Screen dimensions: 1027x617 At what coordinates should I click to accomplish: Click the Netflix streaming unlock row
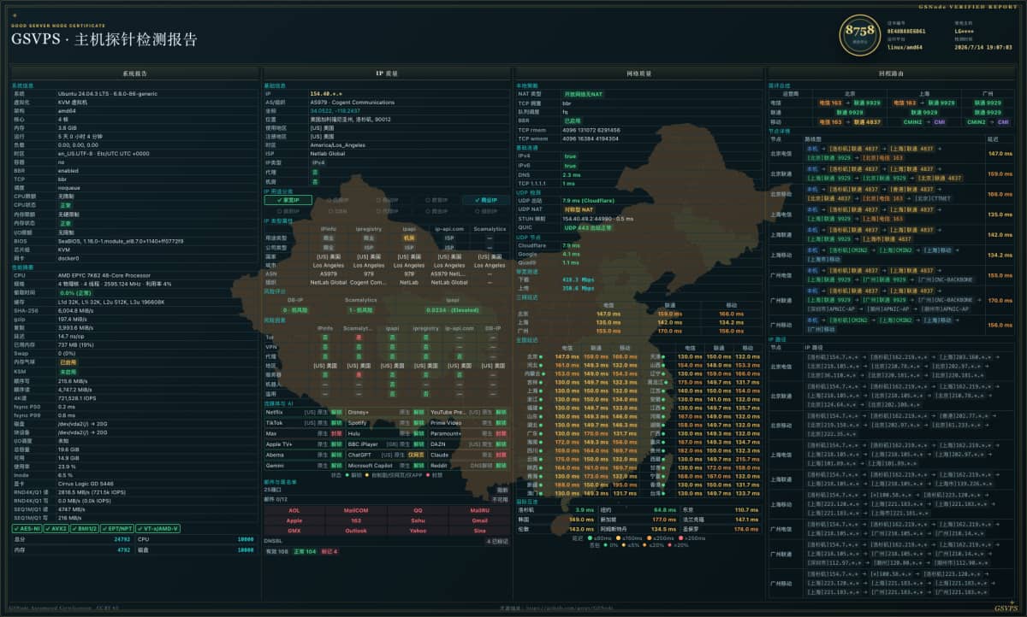point(303,412)
